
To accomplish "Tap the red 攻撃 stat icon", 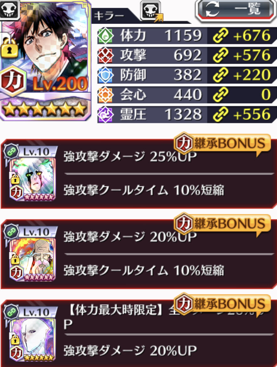I will [x=105, y=56].
